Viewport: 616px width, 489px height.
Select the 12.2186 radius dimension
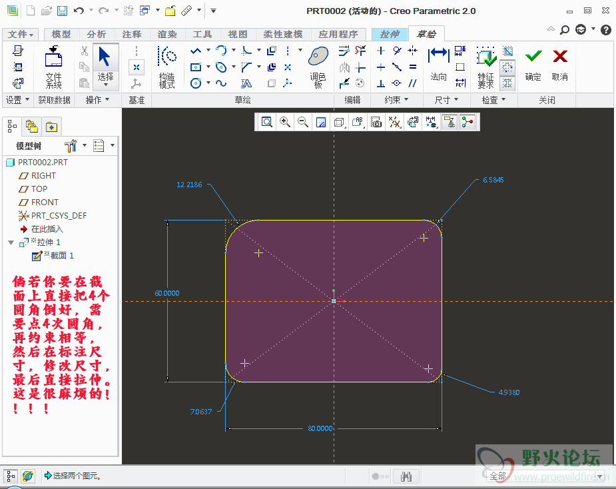coord(189,185)
